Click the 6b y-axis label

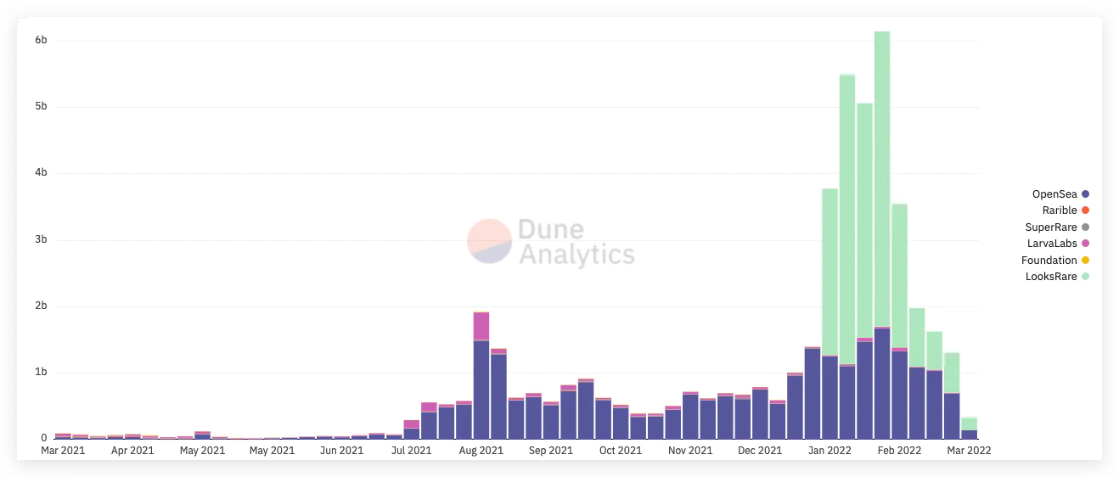(41, 41)
